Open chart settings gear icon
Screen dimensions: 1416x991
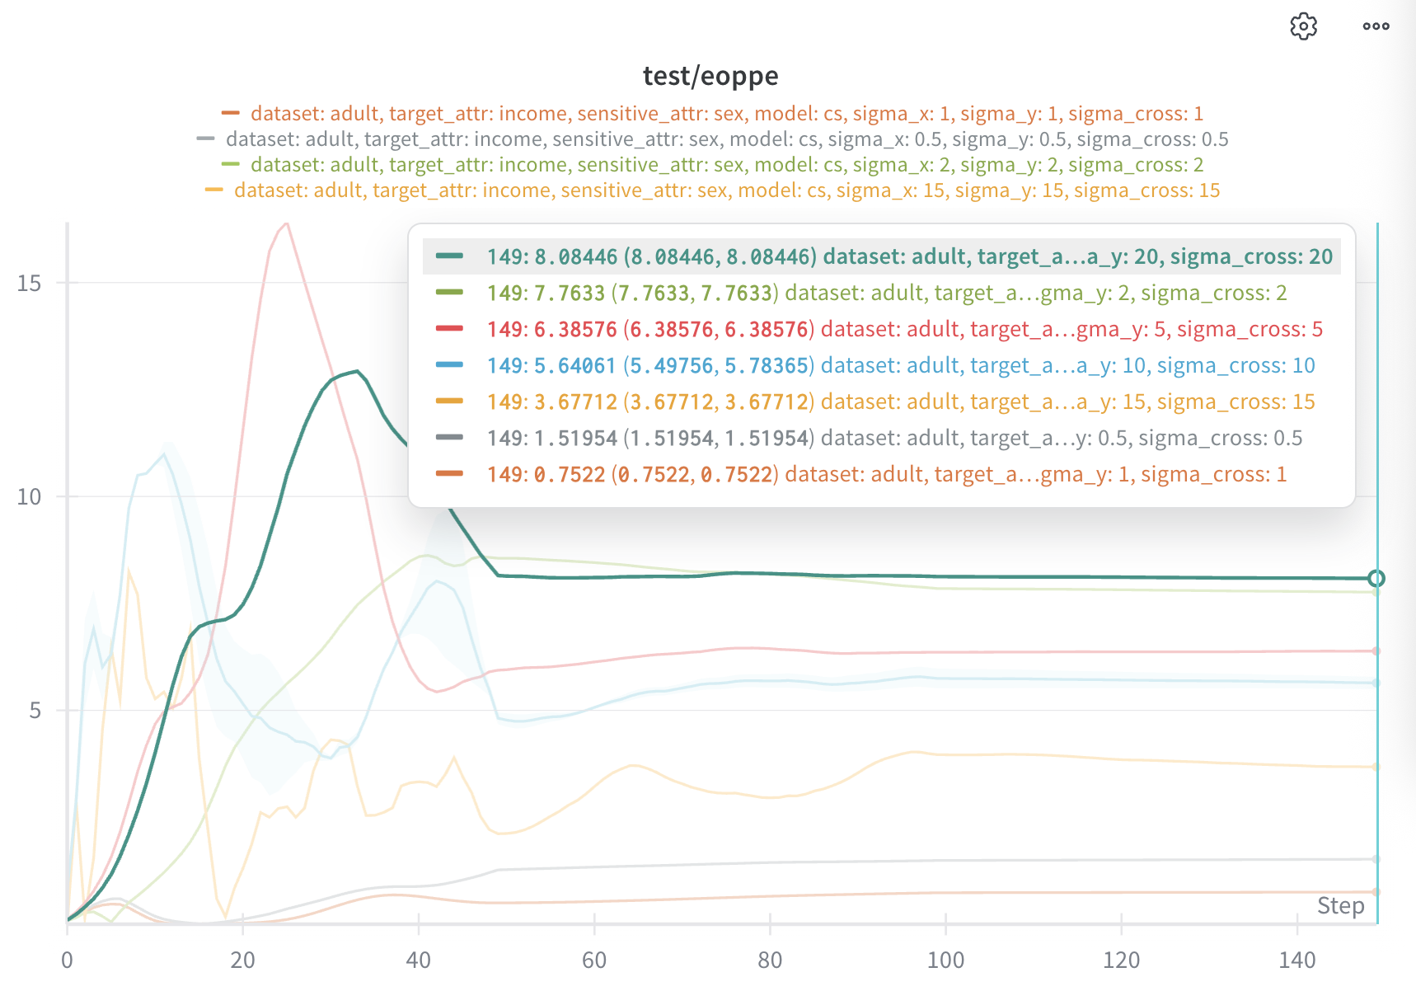click(x=1303, y=26)
